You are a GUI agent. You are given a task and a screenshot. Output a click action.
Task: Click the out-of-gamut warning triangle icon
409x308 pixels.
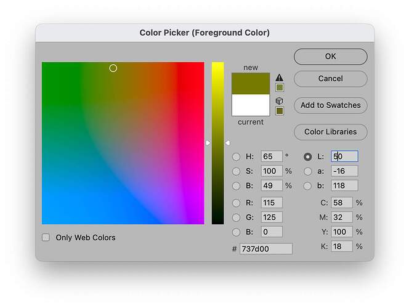tap(280, 77)
